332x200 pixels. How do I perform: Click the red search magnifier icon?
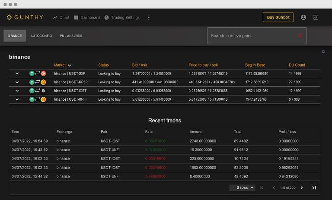[300, 36]
